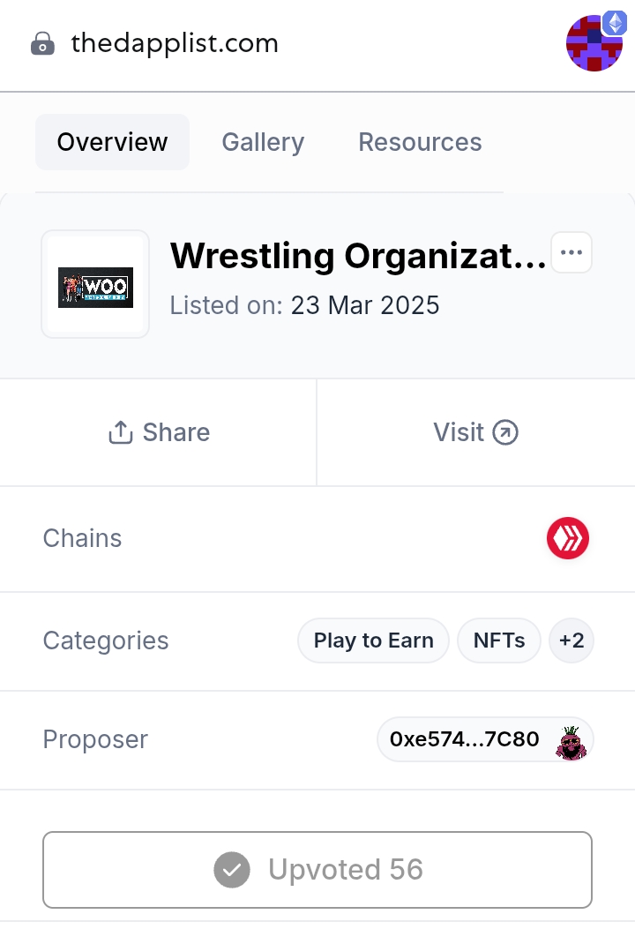Click the share upload icon
The height and width of the screenshot is (944, 635).
click(120, 432)
